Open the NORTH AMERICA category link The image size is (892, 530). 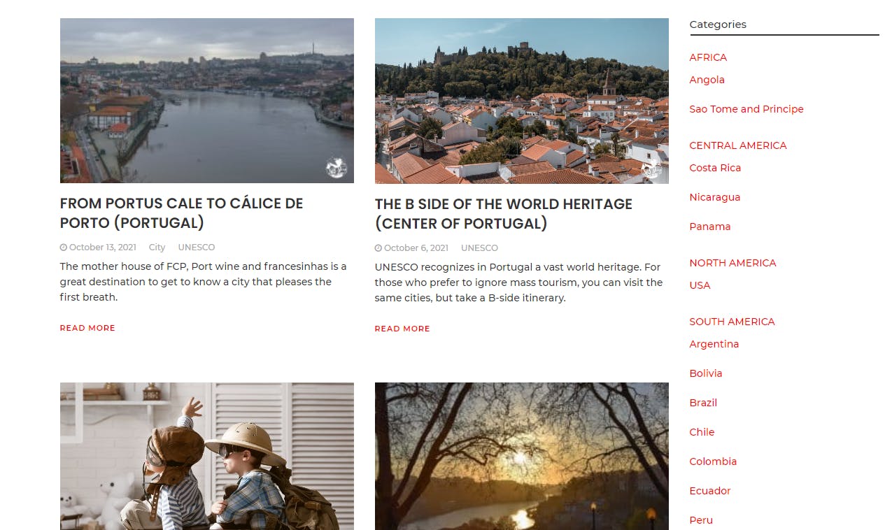(732, 263)
